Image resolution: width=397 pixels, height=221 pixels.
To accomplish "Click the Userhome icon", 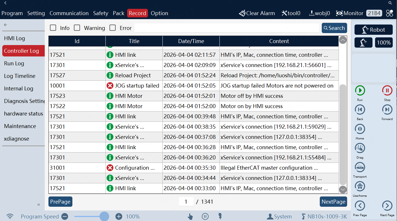I will (x=360, y=186).
